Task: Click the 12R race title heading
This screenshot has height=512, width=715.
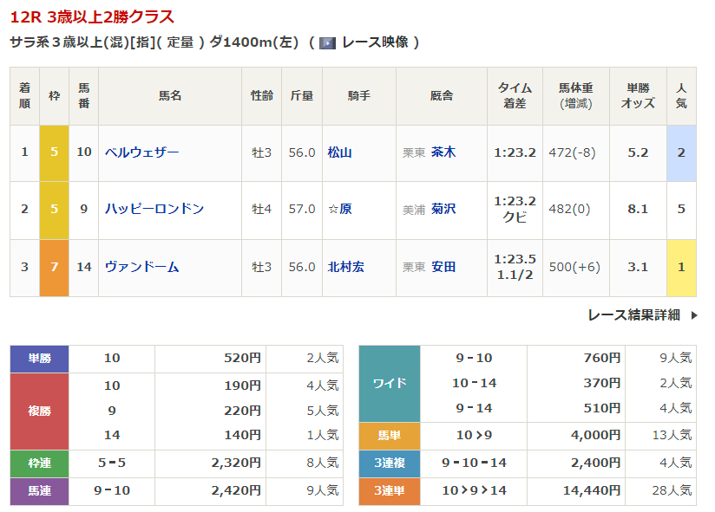Action: (x=92, y=16)
